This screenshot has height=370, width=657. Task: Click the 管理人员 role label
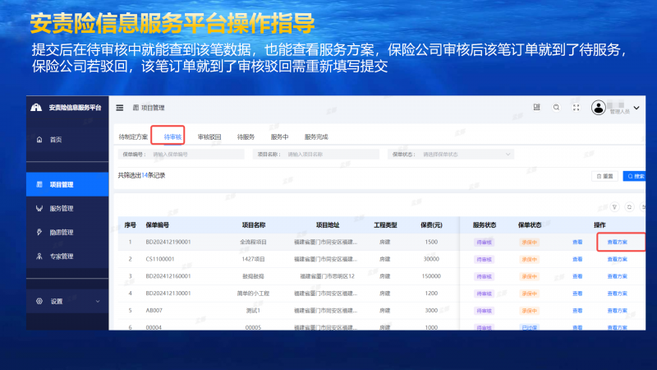620,112
